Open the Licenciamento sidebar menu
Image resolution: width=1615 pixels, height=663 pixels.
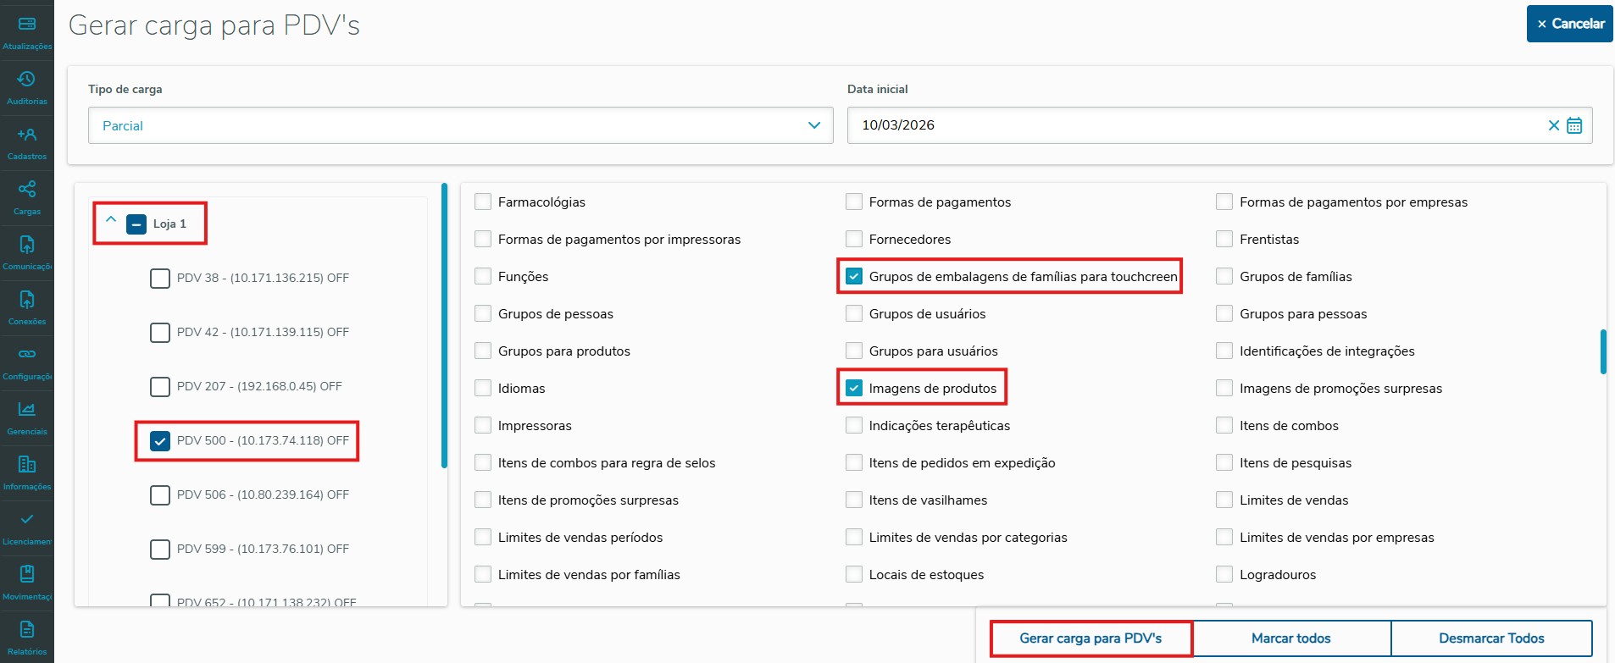pyautogui.click(x=27, y=527)
